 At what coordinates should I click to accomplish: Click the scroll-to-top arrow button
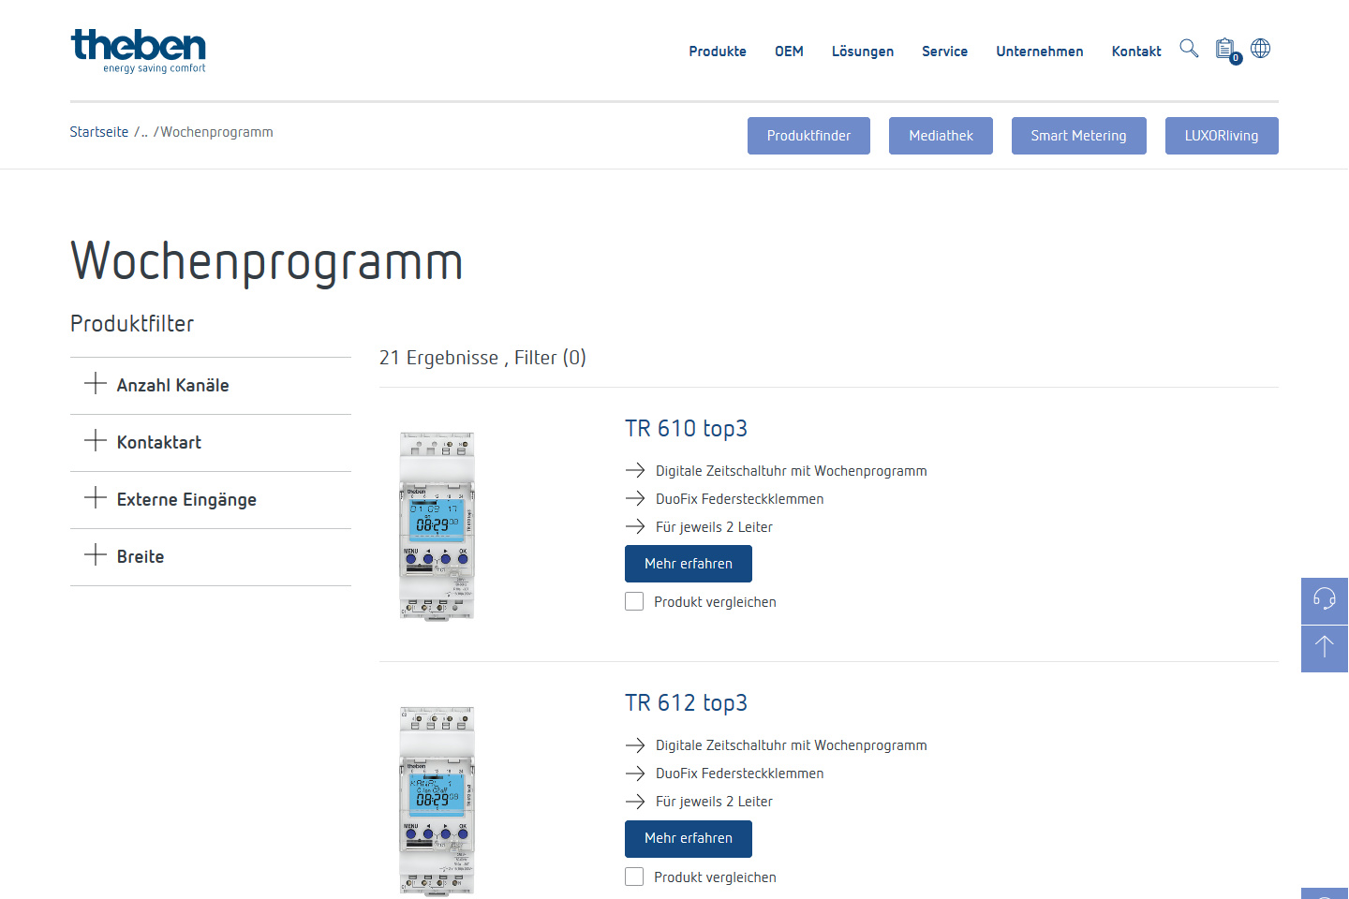[x=1325, y=648]
